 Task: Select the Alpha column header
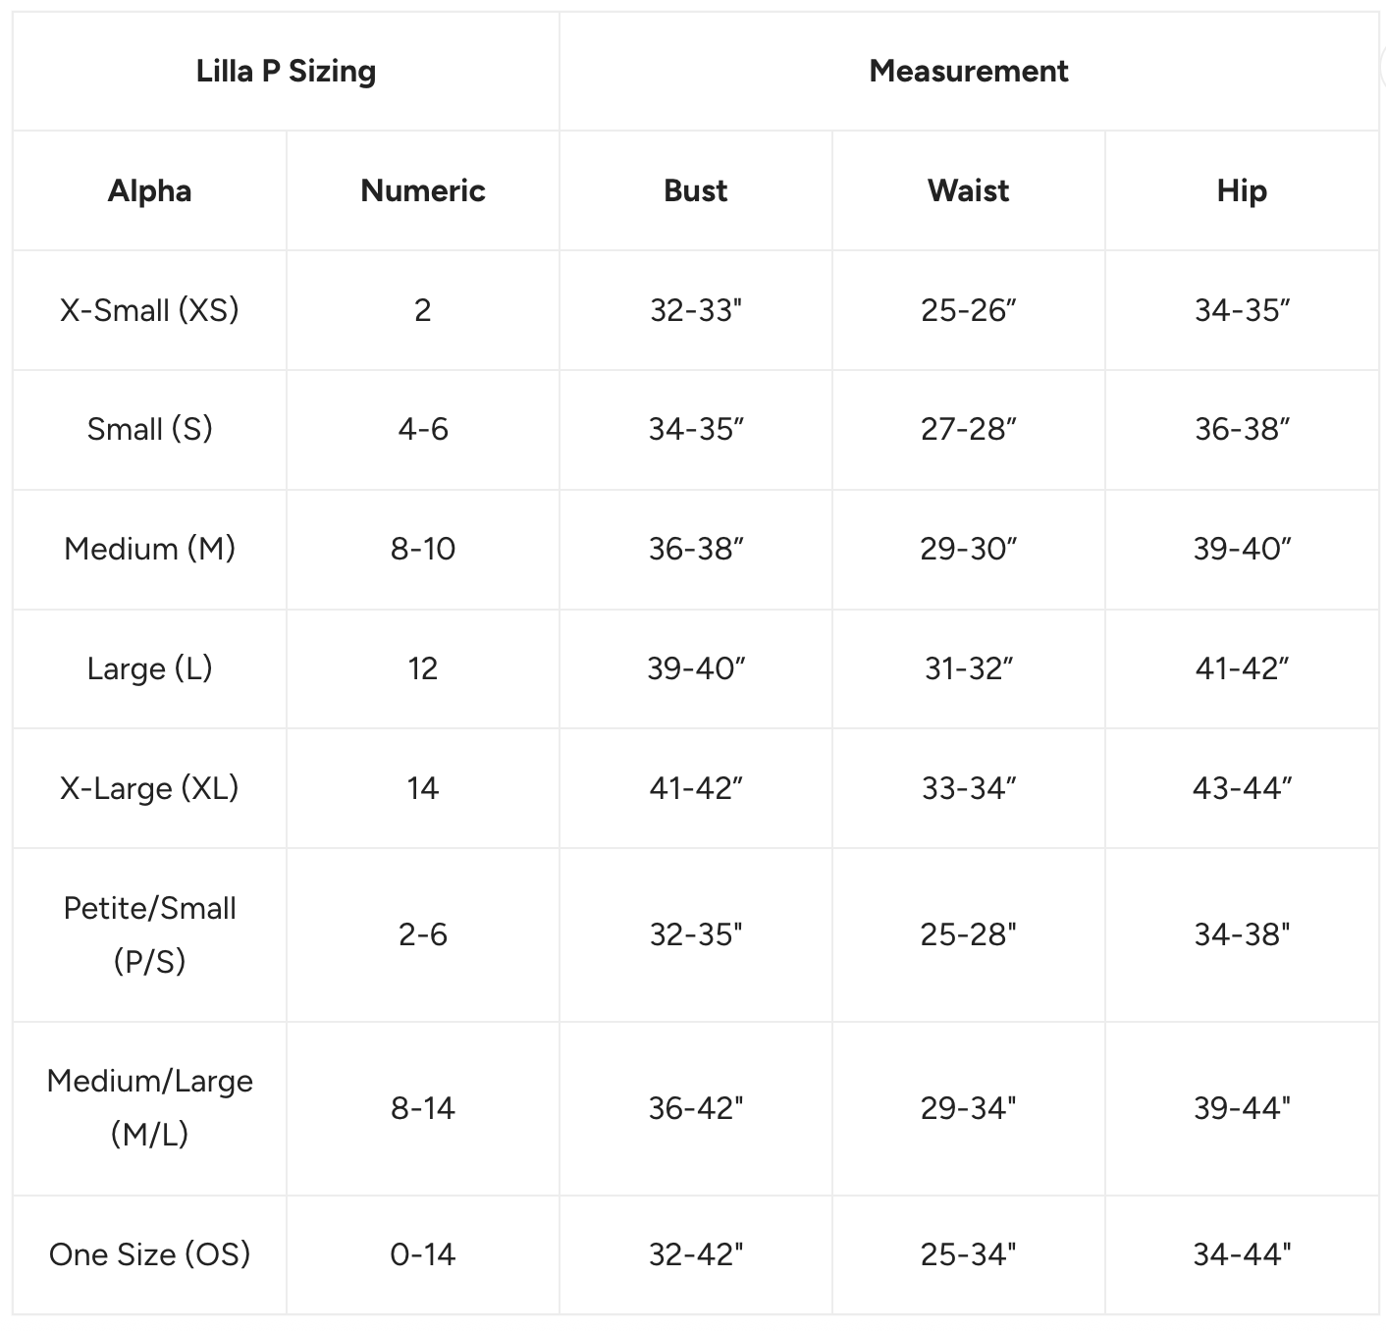tap(149, 190)
